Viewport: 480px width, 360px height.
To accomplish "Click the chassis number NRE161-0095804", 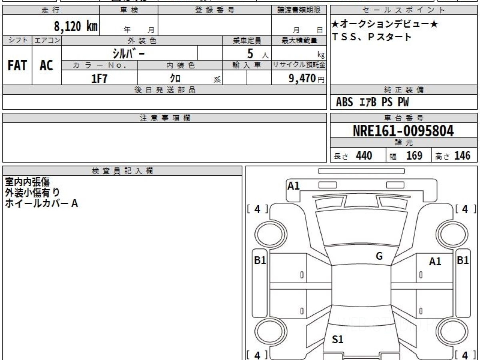I will pyautogui.click(x=404, y=130).
